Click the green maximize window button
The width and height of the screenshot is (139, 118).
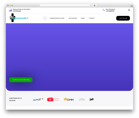tap(12, 5)
